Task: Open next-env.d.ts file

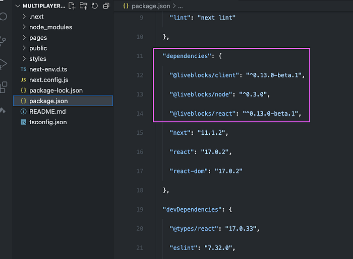Action: 48,69
